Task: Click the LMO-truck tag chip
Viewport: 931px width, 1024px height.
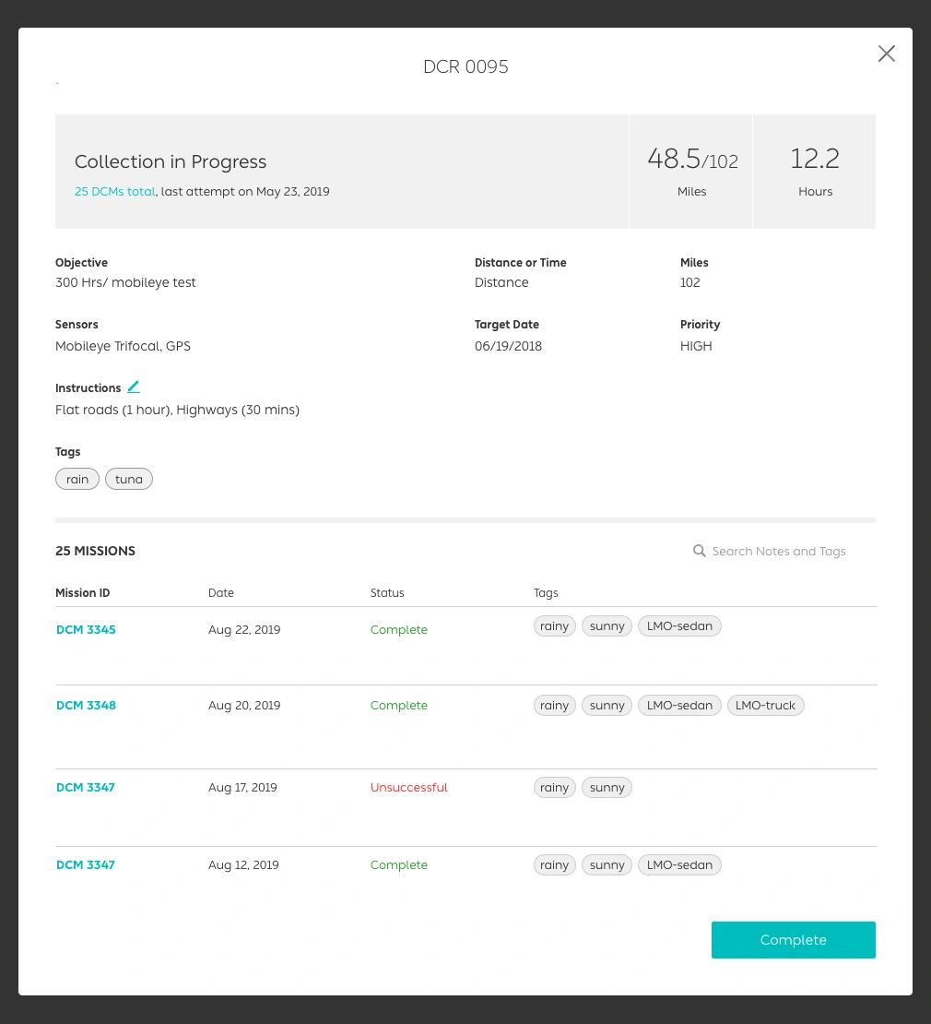Action: [765, 706]
